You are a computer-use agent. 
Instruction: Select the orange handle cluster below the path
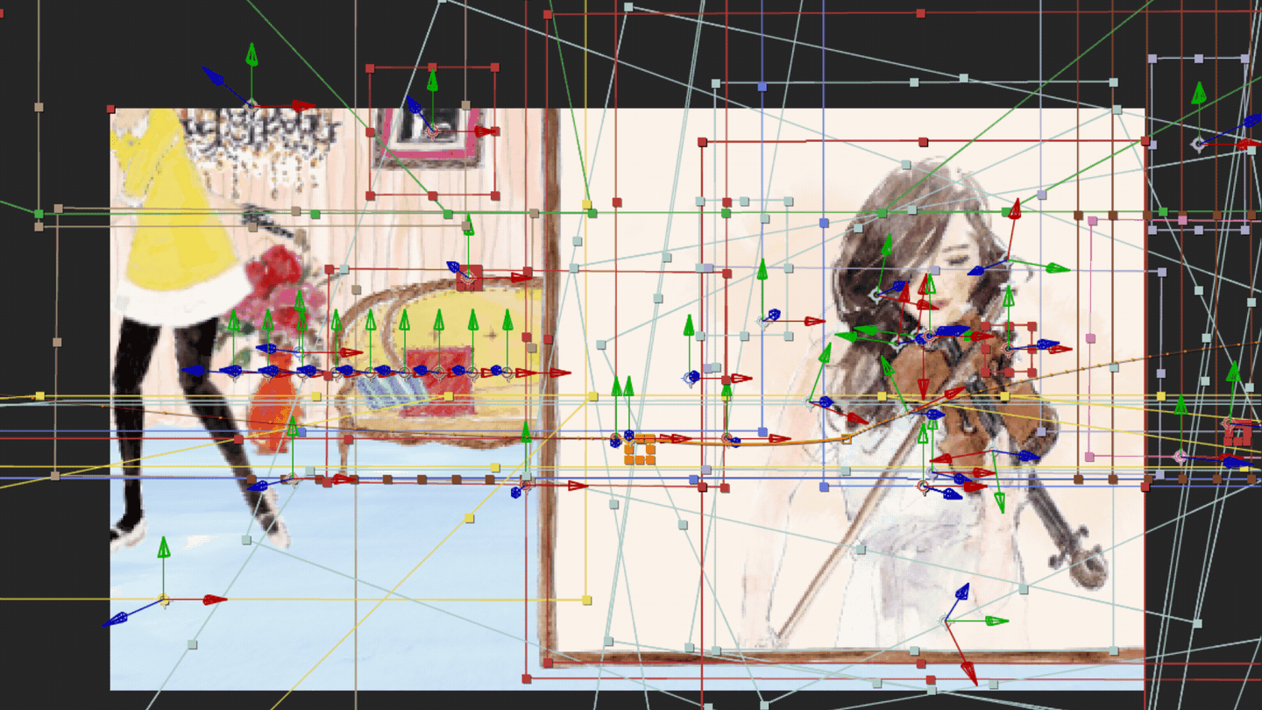click(x=640, y=449)
